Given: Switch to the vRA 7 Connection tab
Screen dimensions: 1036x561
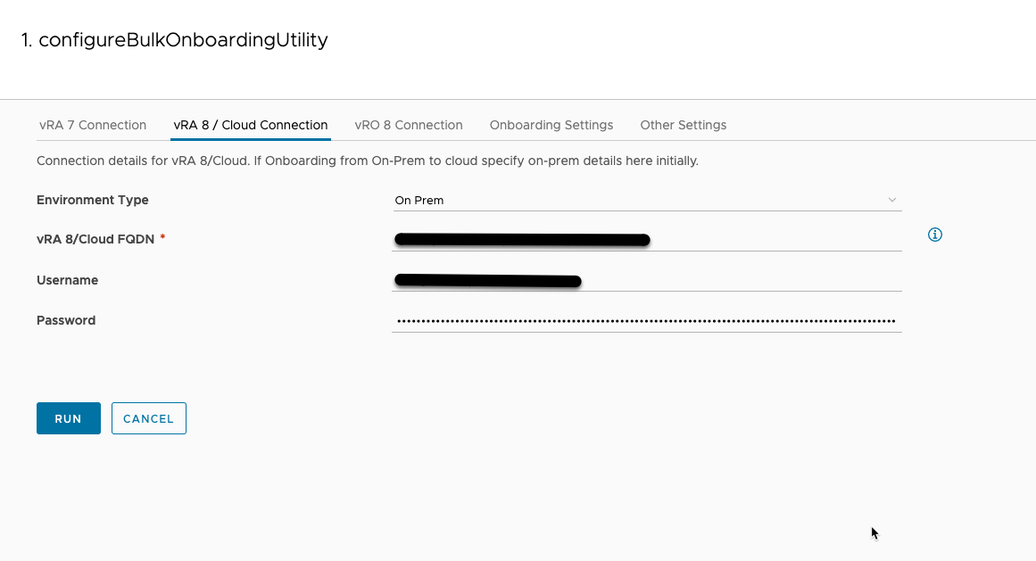Looking at the screenshot, I should 93,125.
